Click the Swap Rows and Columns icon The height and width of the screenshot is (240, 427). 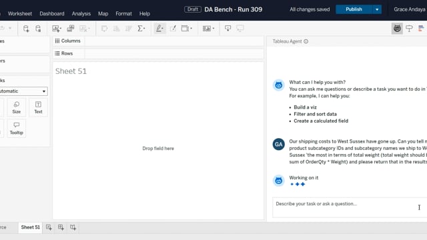point(104,29)
